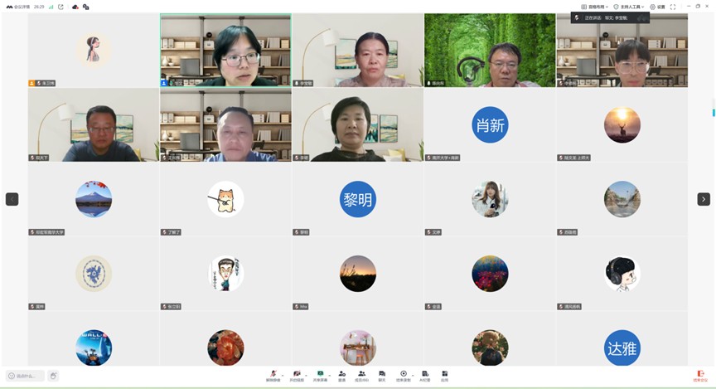This screenshot has height=389, width=716.
Task: Unmute the microphone in the bottom toolbar
Action: [x=273, y=375]
